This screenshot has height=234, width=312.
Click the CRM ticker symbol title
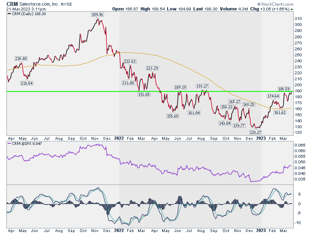[12, 4]
